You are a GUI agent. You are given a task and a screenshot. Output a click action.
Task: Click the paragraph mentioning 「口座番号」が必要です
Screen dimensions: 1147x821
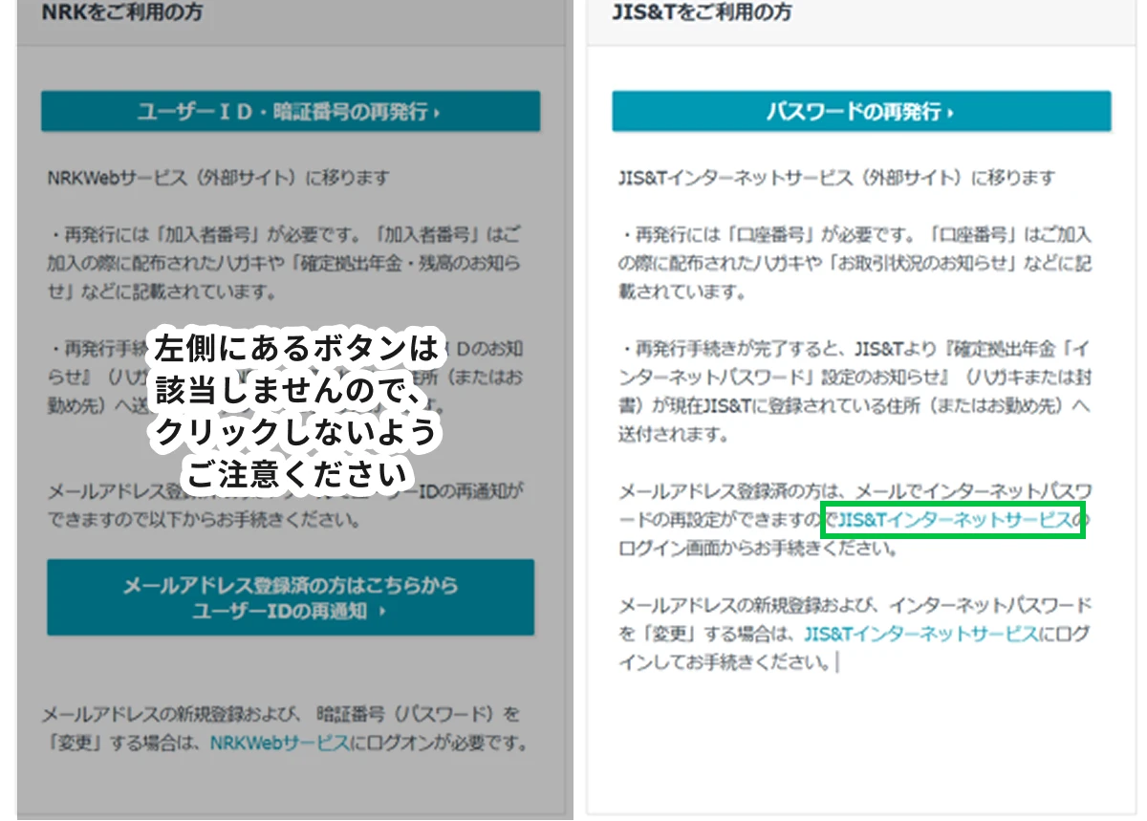(855, 263)
